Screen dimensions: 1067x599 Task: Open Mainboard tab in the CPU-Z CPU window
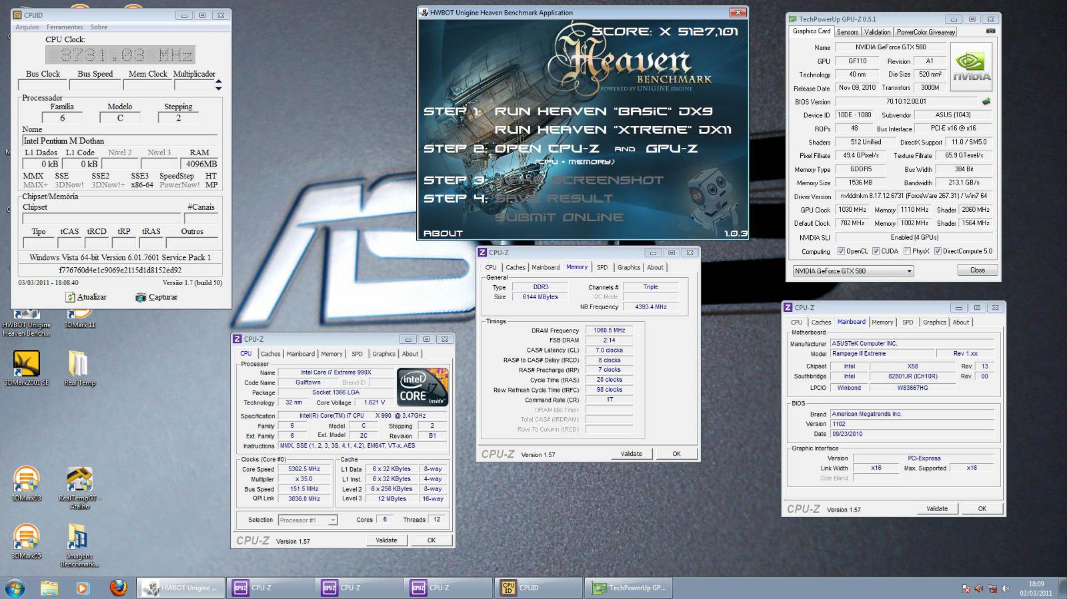pos(301,354)
